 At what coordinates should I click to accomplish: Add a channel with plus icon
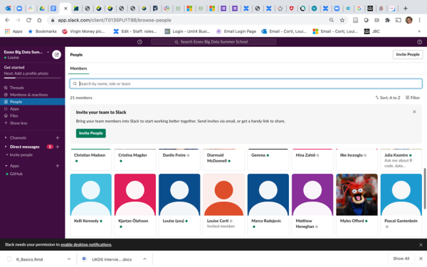[x=58, y=138]
